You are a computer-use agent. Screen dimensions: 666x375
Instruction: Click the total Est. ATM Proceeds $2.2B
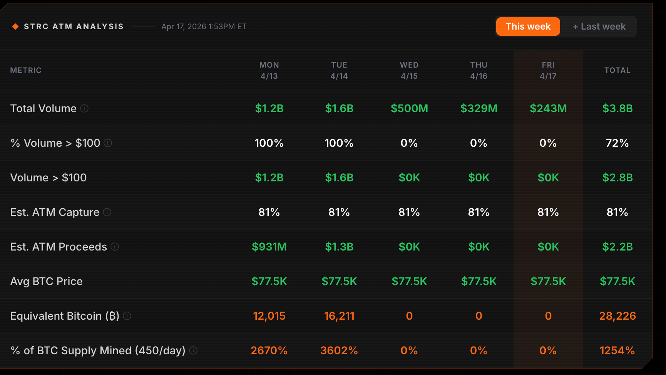(x=617, y=247)
